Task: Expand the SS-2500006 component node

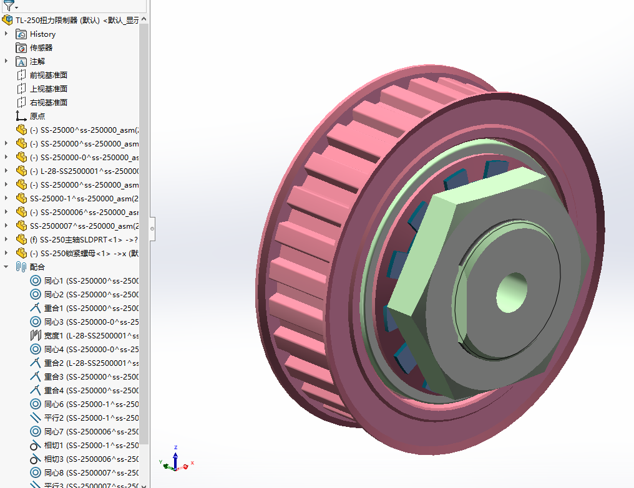Action: coord(6,212)
